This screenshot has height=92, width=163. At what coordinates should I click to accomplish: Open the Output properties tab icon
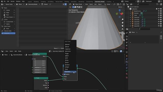(x=127, y=39)
